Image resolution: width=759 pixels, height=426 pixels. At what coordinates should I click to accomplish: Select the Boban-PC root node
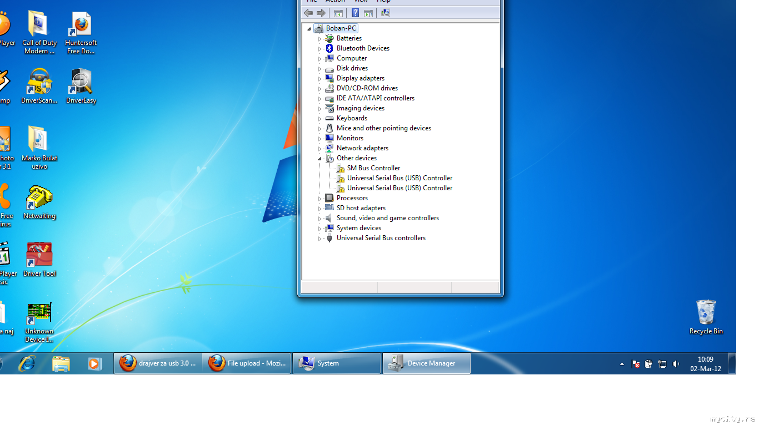pyautogui.click(x=341, y=28)
